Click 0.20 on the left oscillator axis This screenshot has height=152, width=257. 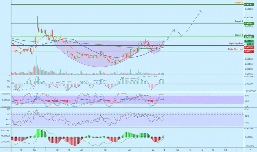point(8,109)
